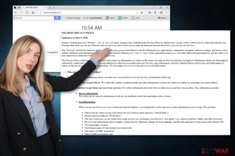Open reading view icon in address bar
The height and width of the screenshot is (156, 235).
point(137,13)
